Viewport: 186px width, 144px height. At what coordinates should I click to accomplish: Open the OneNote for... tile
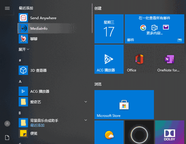(x=170, y=59)
